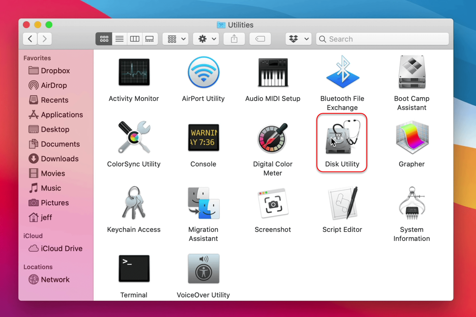Open Downloads in the sidebar

pyautogui.click(x=54, y=159)
